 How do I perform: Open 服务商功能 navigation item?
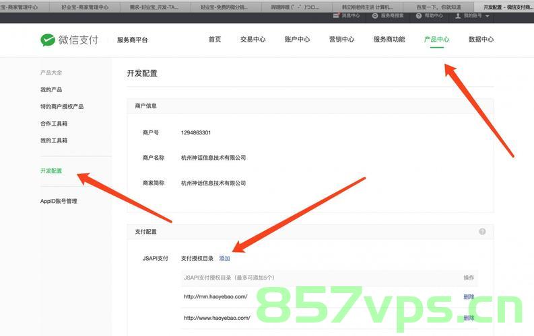point(389,40)
